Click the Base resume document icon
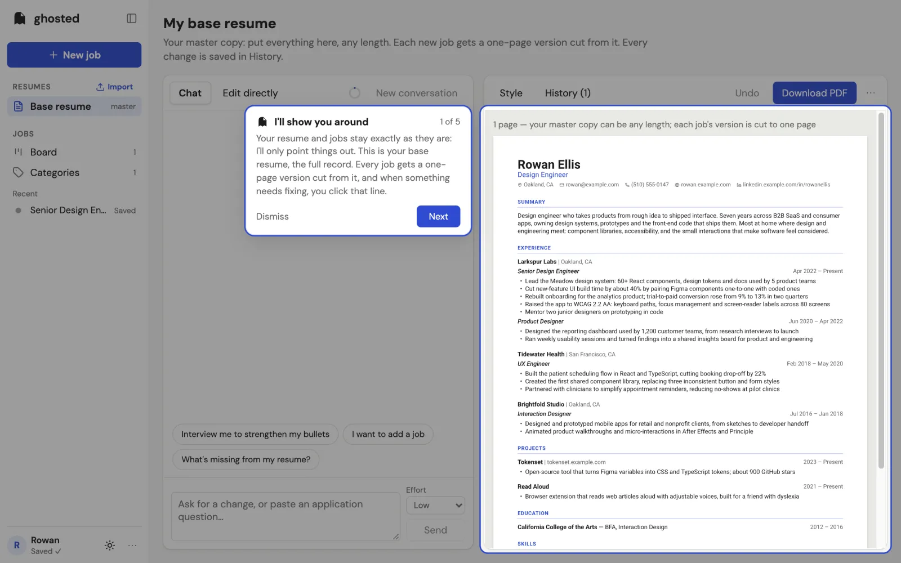Image resolution: width=901 pixels, height=563 pixels. pyautogui.click(x=19, y=106)
